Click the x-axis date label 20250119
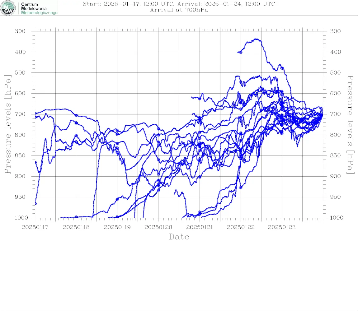This screenshot has height=311, width=358. click(x=117, y=227)
